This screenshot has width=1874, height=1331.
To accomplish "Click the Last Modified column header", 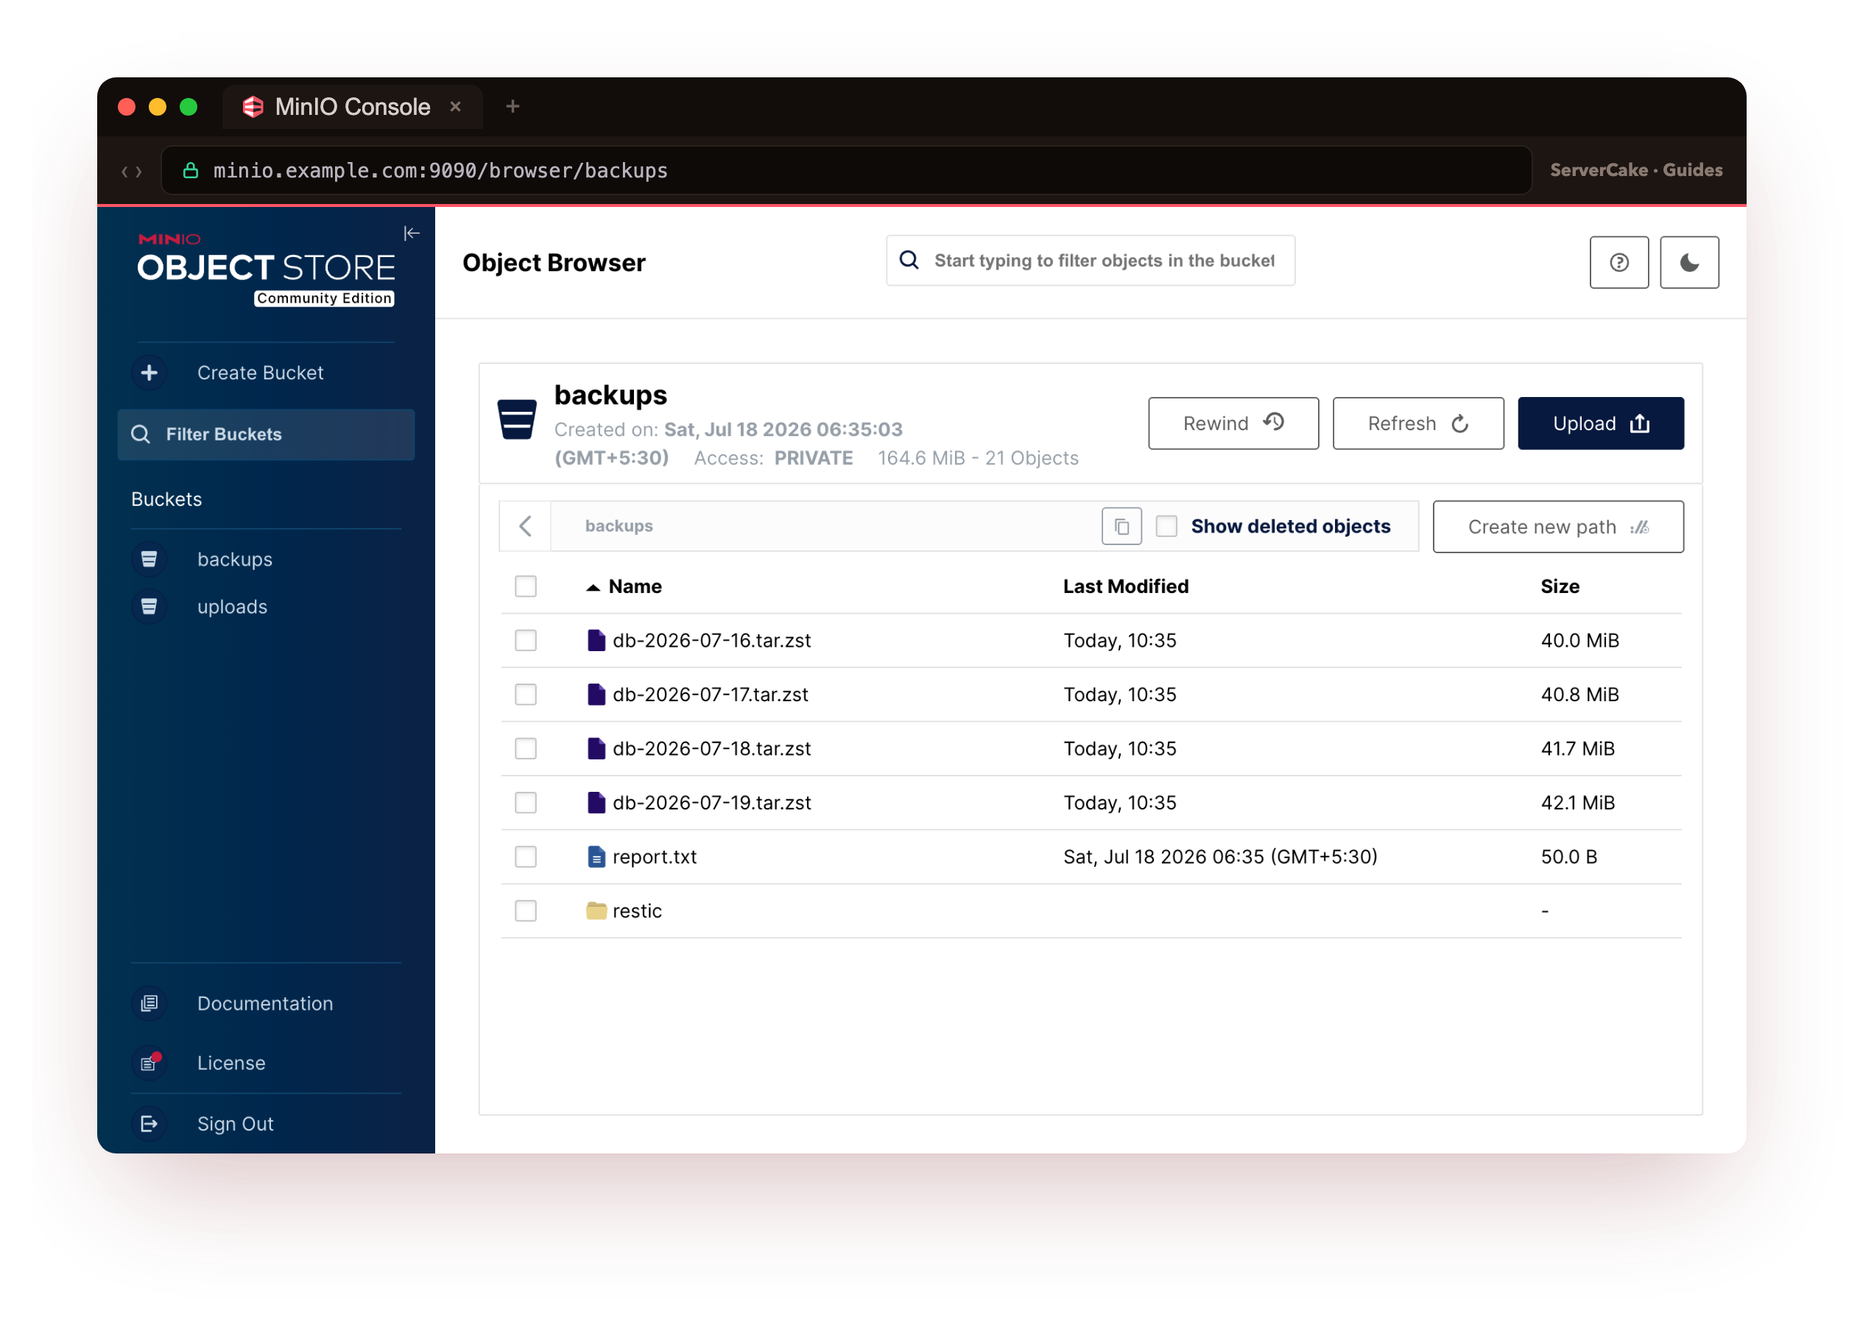I will pyautogui.click(x=1126, y=587).
